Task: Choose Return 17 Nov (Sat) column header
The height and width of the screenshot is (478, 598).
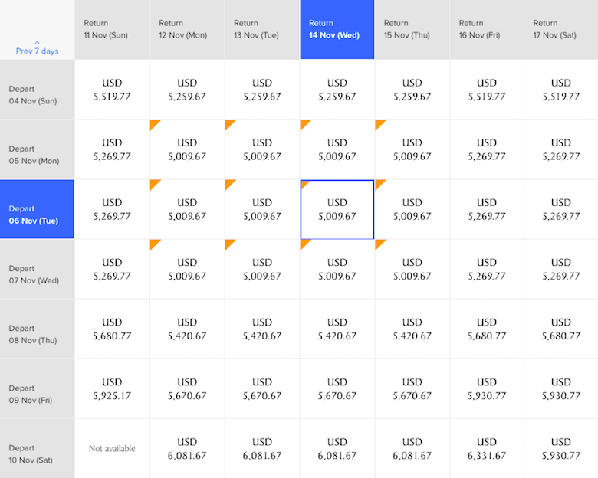Action: click(x=561, y=29)
